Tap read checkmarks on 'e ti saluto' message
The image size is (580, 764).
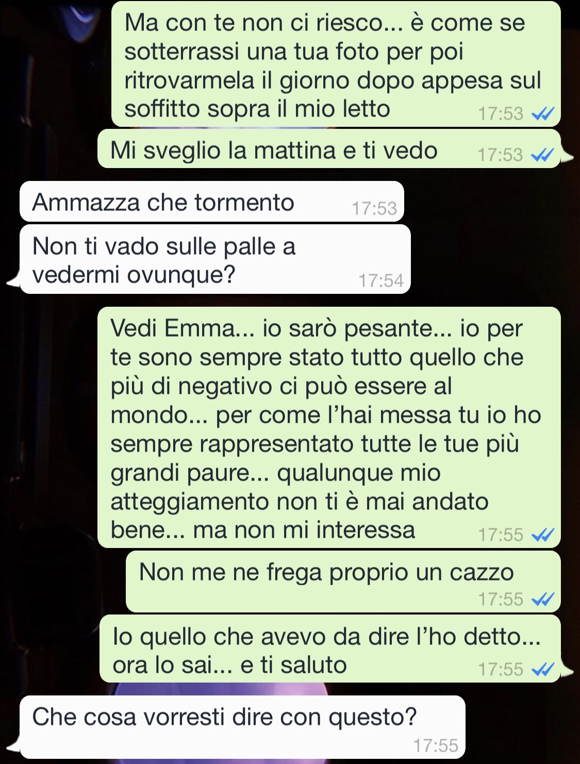click(542, 670)
